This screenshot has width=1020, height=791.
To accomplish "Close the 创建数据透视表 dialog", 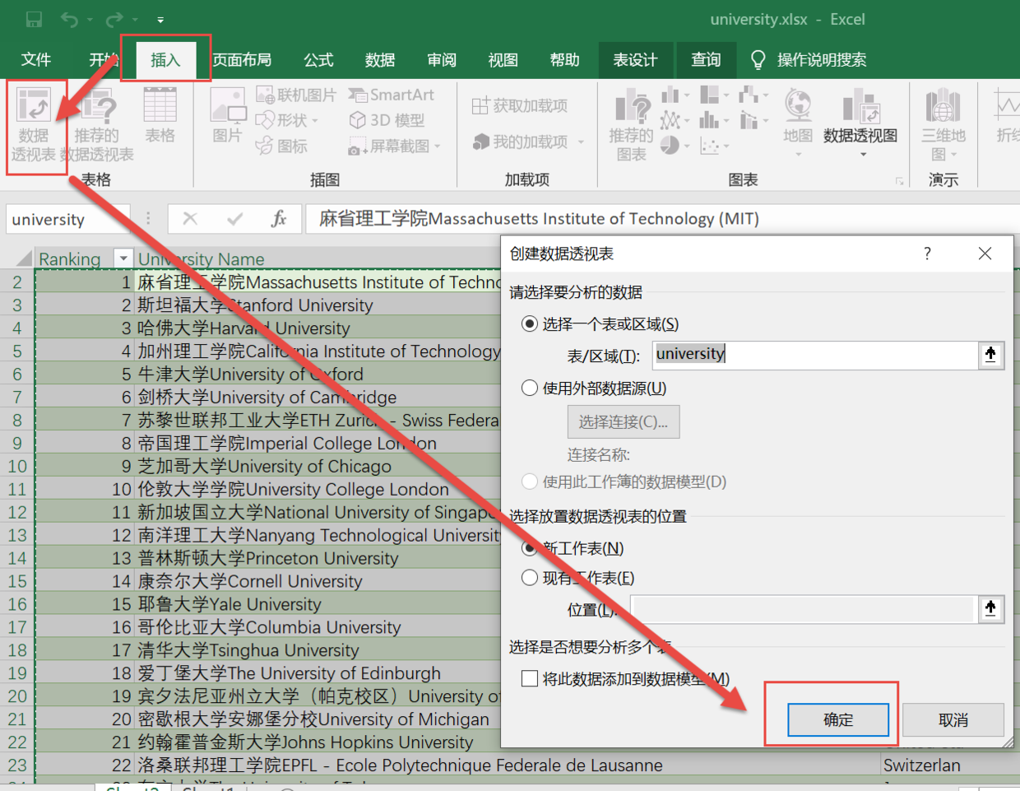I will [x=985, y=254].
